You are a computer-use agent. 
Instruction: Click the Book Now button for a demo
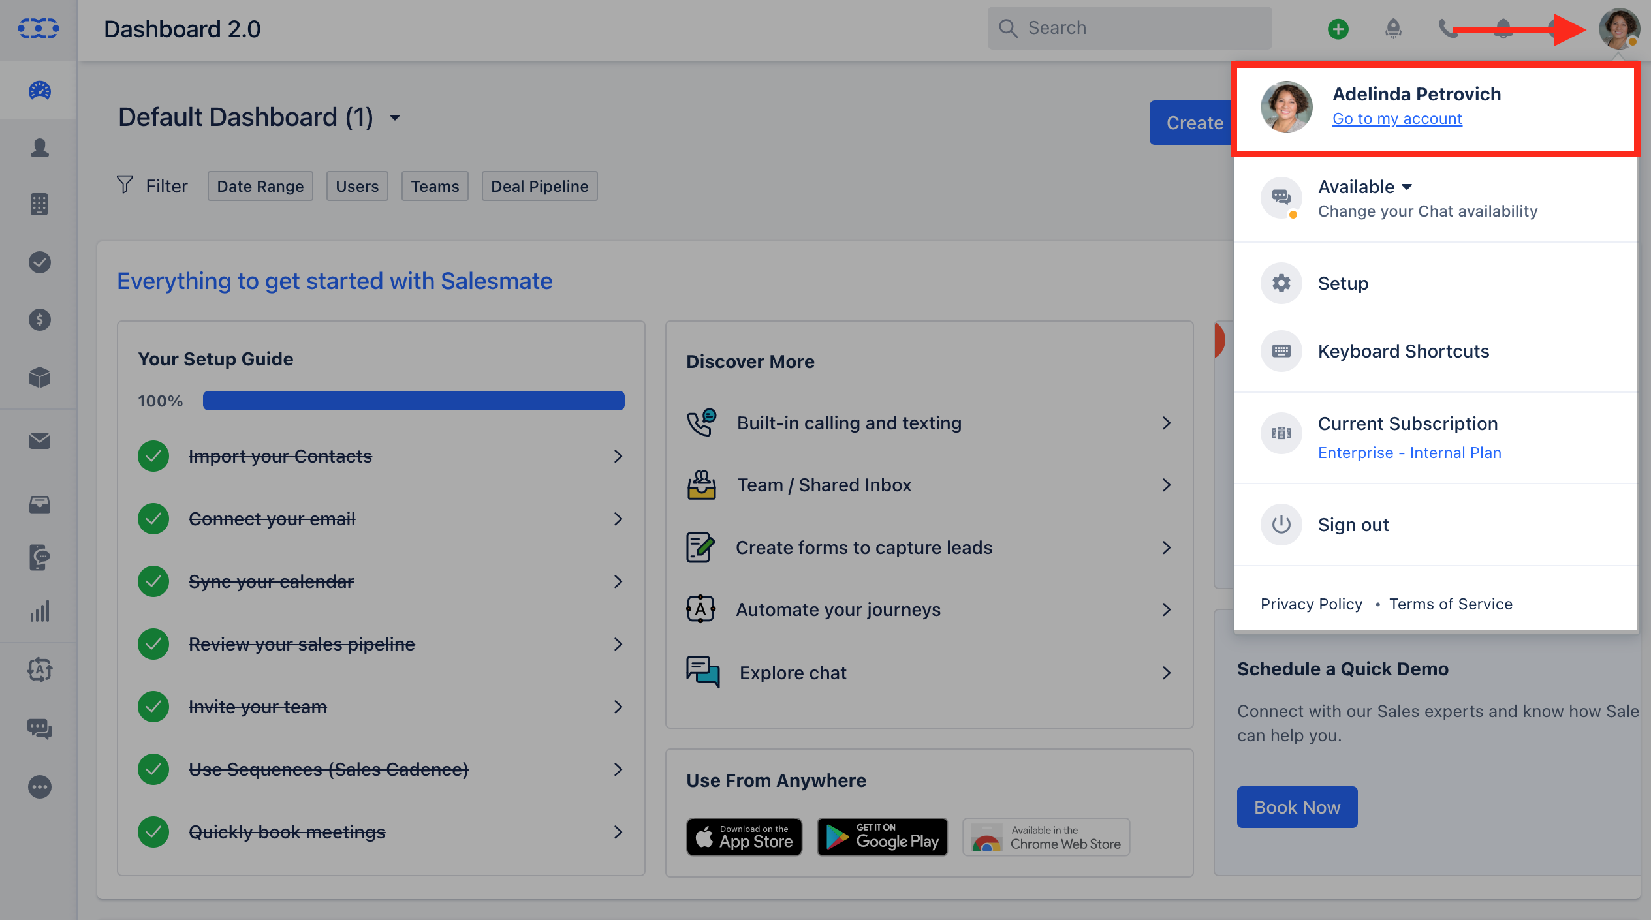[1297, 806]
